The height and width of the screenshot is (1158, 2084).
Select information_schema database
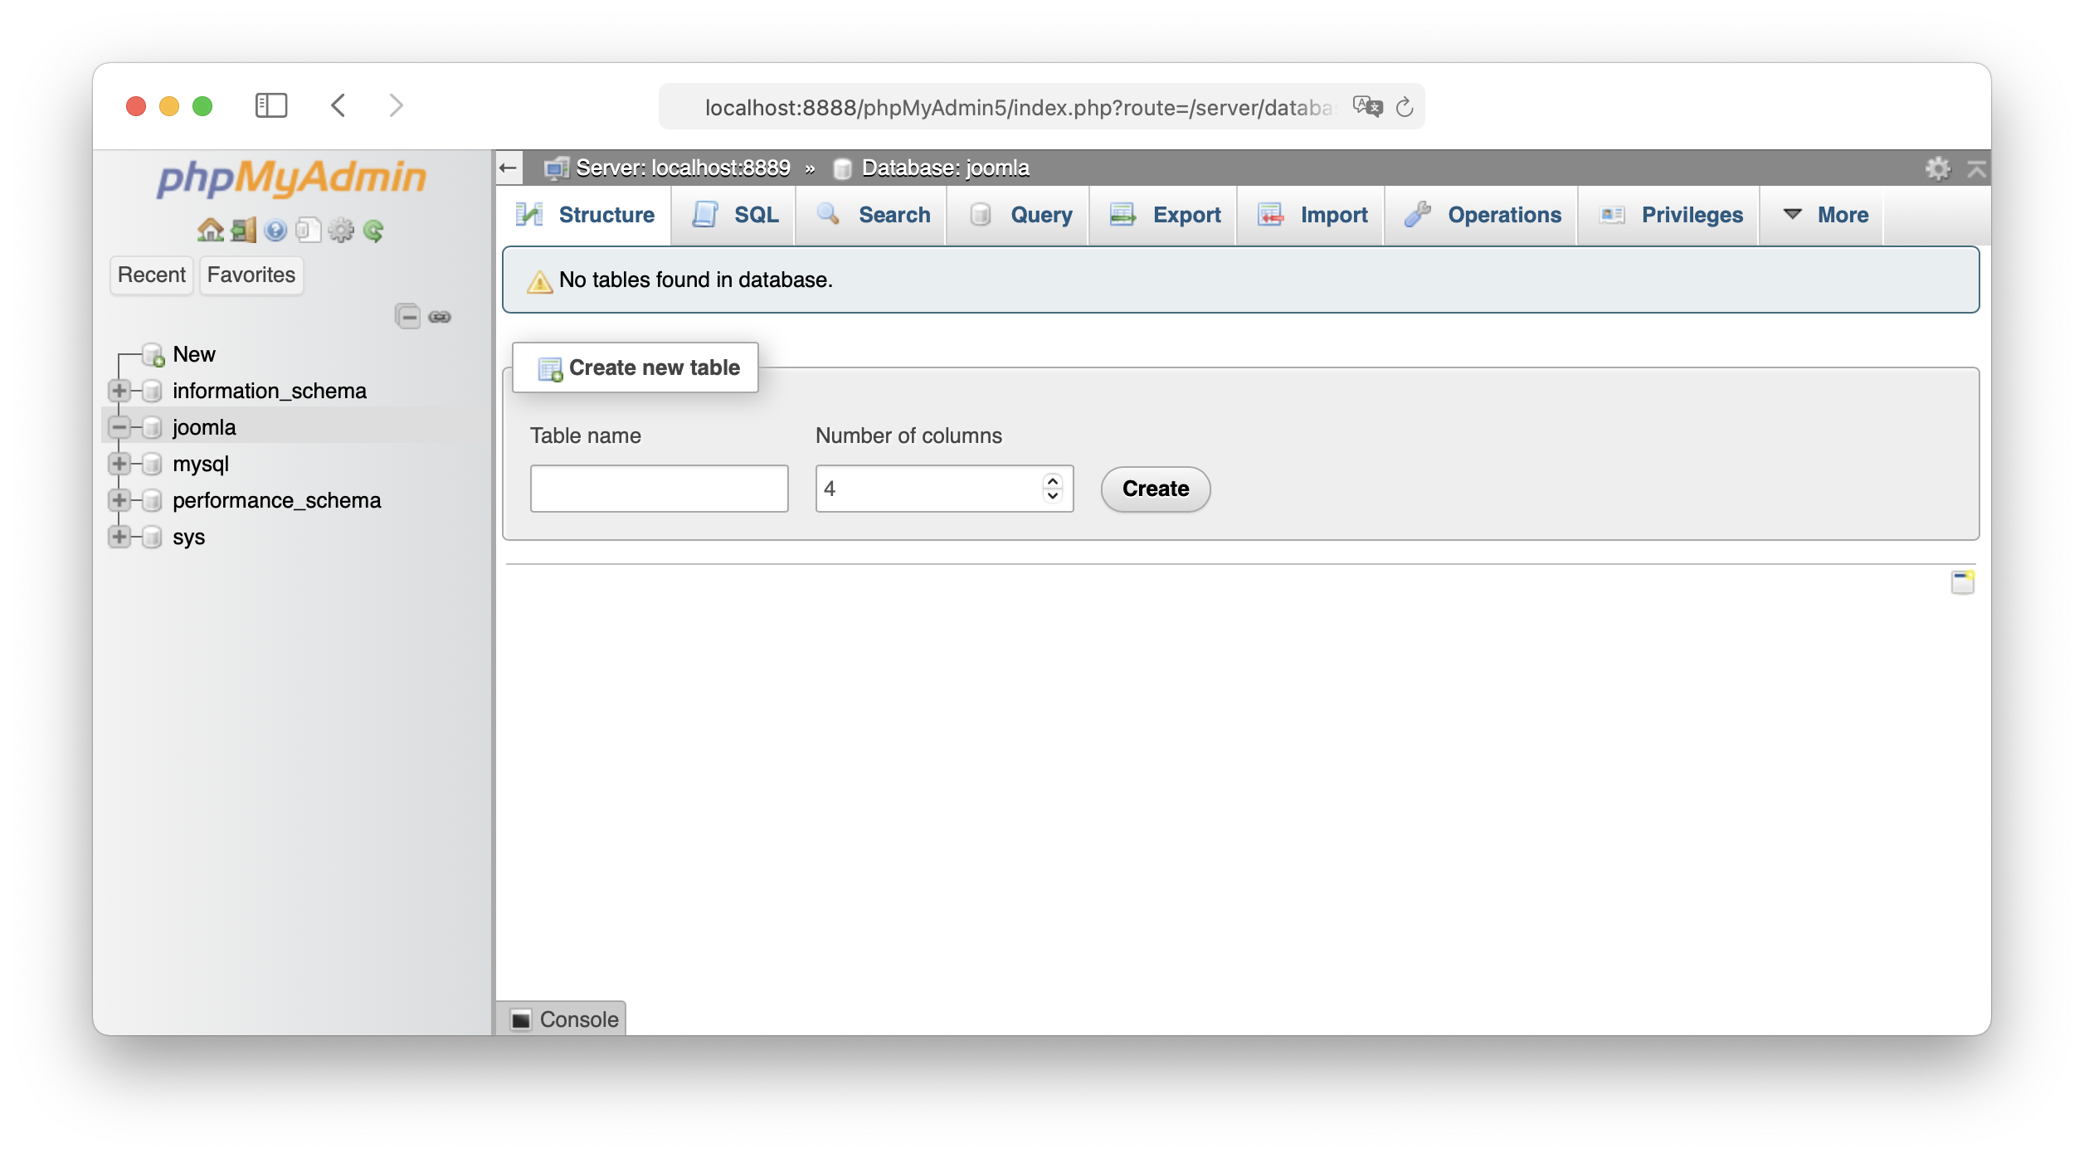coord(269,391)
